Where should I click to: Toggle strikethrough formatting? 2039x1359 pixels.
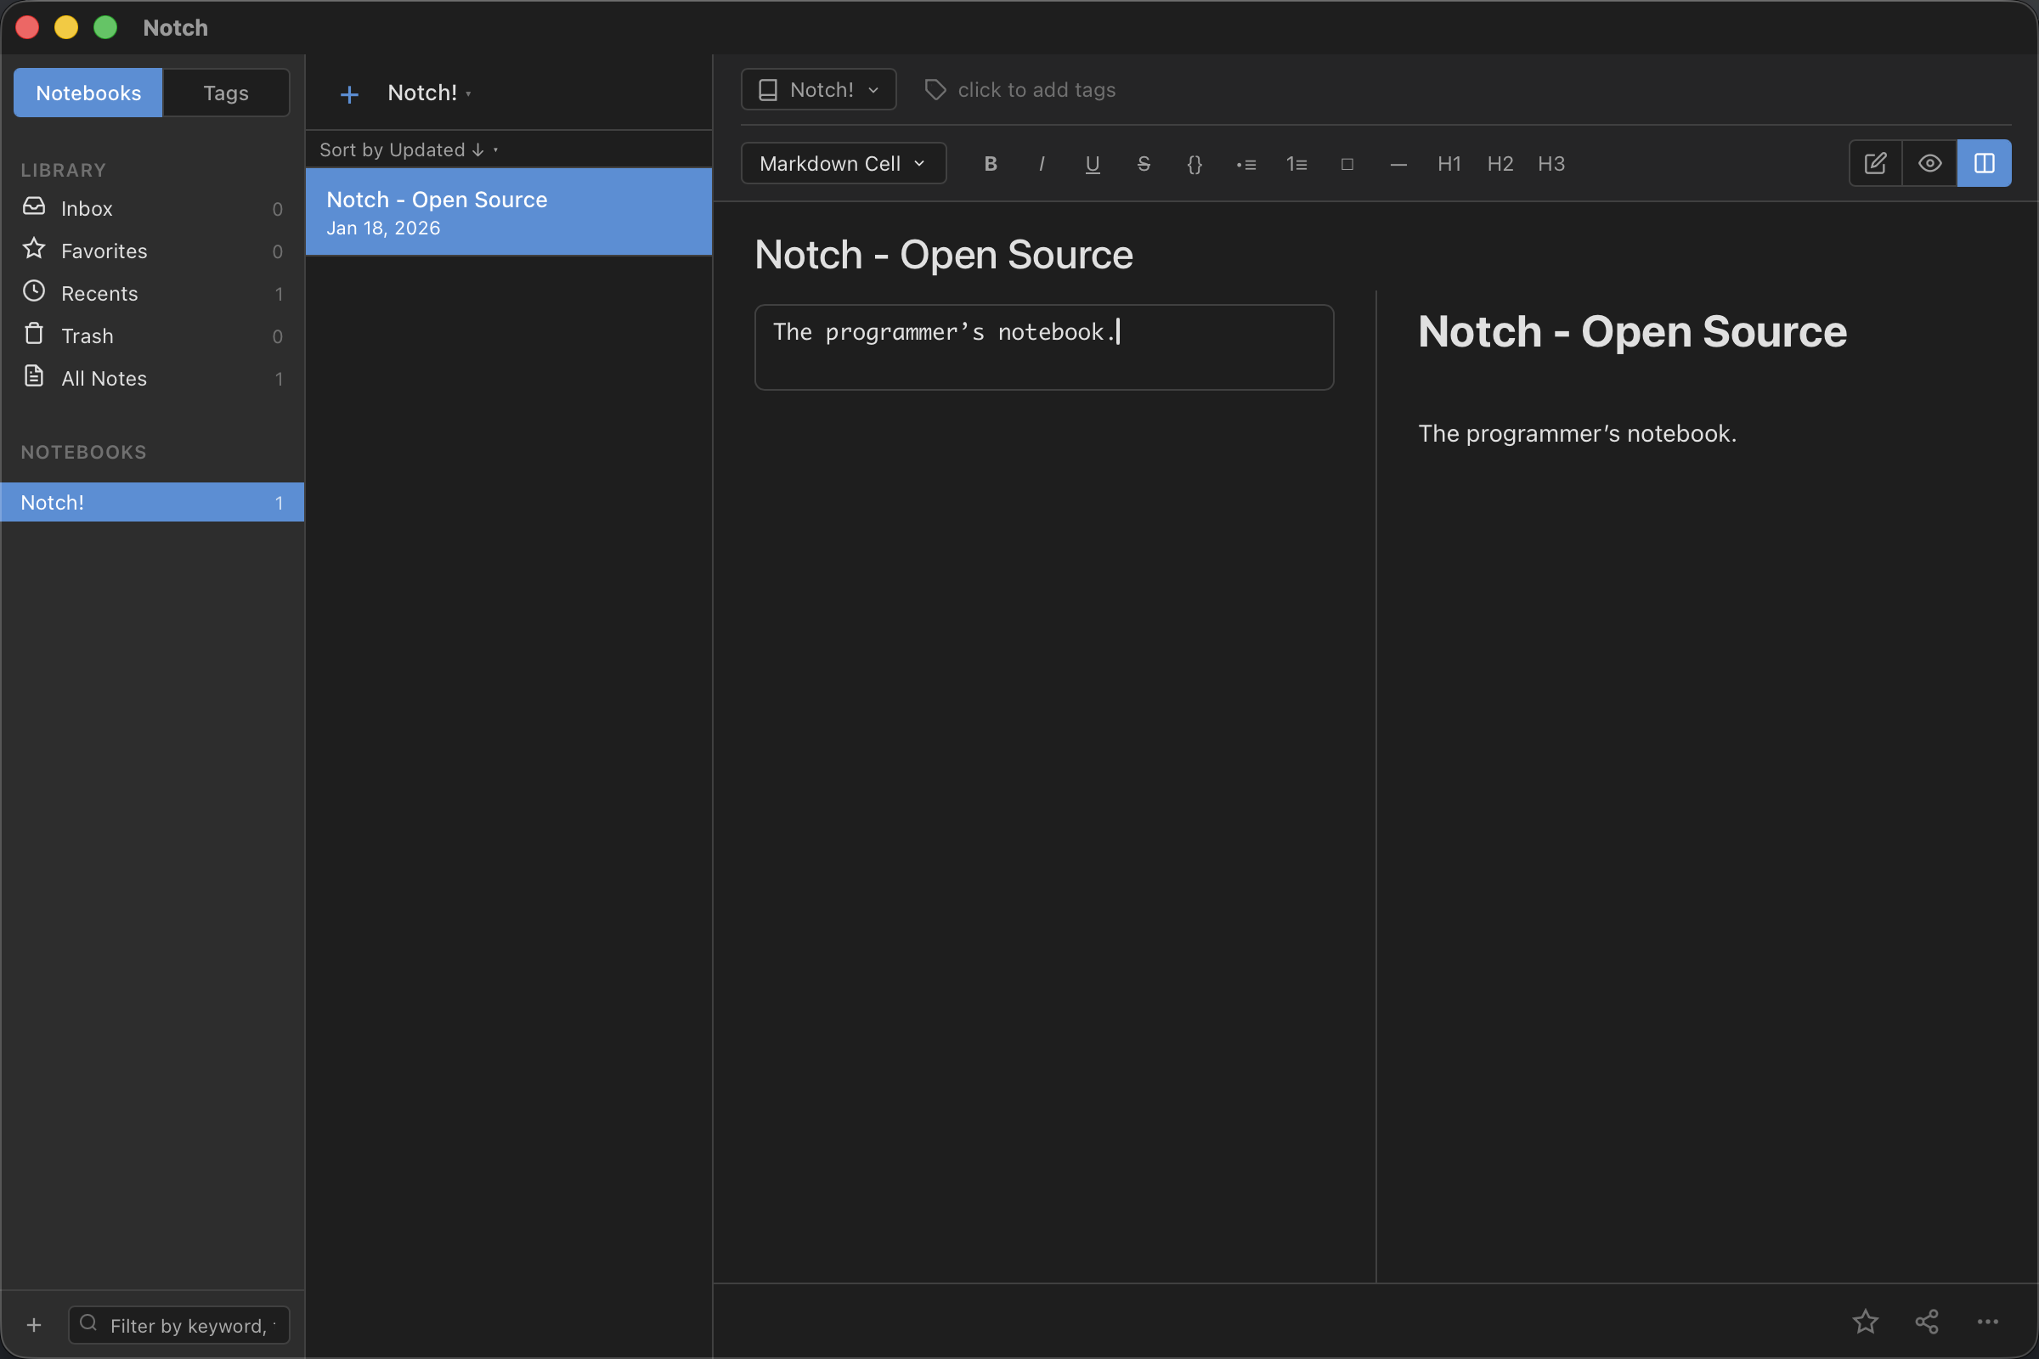[1144, 163]
